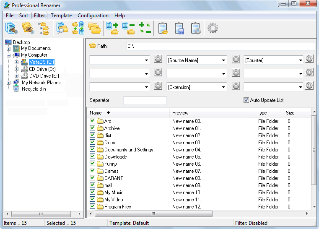Viewport: 319px width, 229px height.
Task: Click the Separator text field
Action: pos(145,101)
